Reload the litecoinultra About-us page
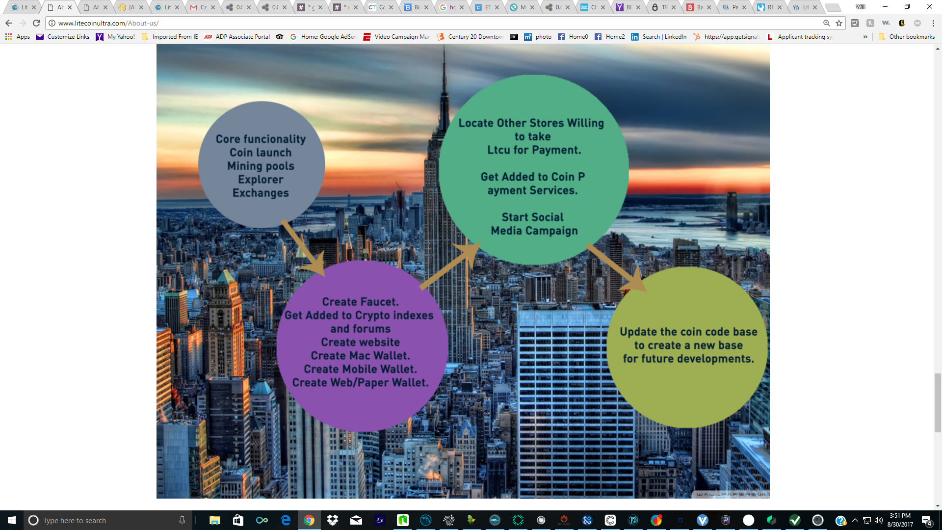 pos(36,23)
